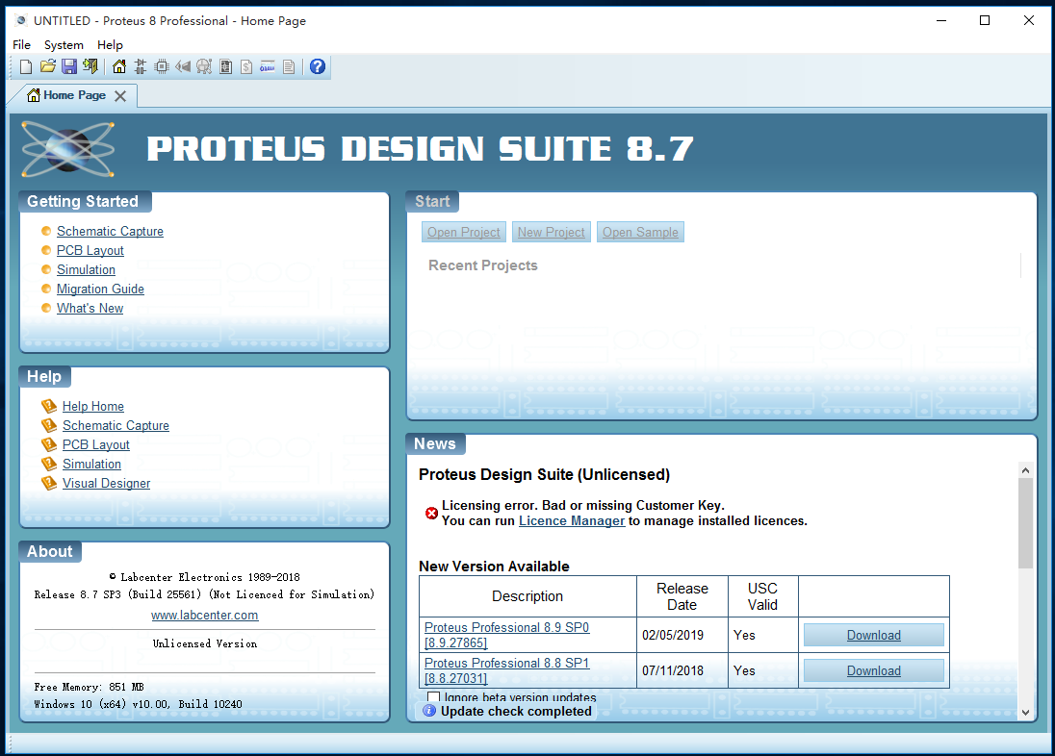Image resolution: width=1055 pixels, height=756 pixels.
Task: Open the What's New link
Action: [90, 308]
